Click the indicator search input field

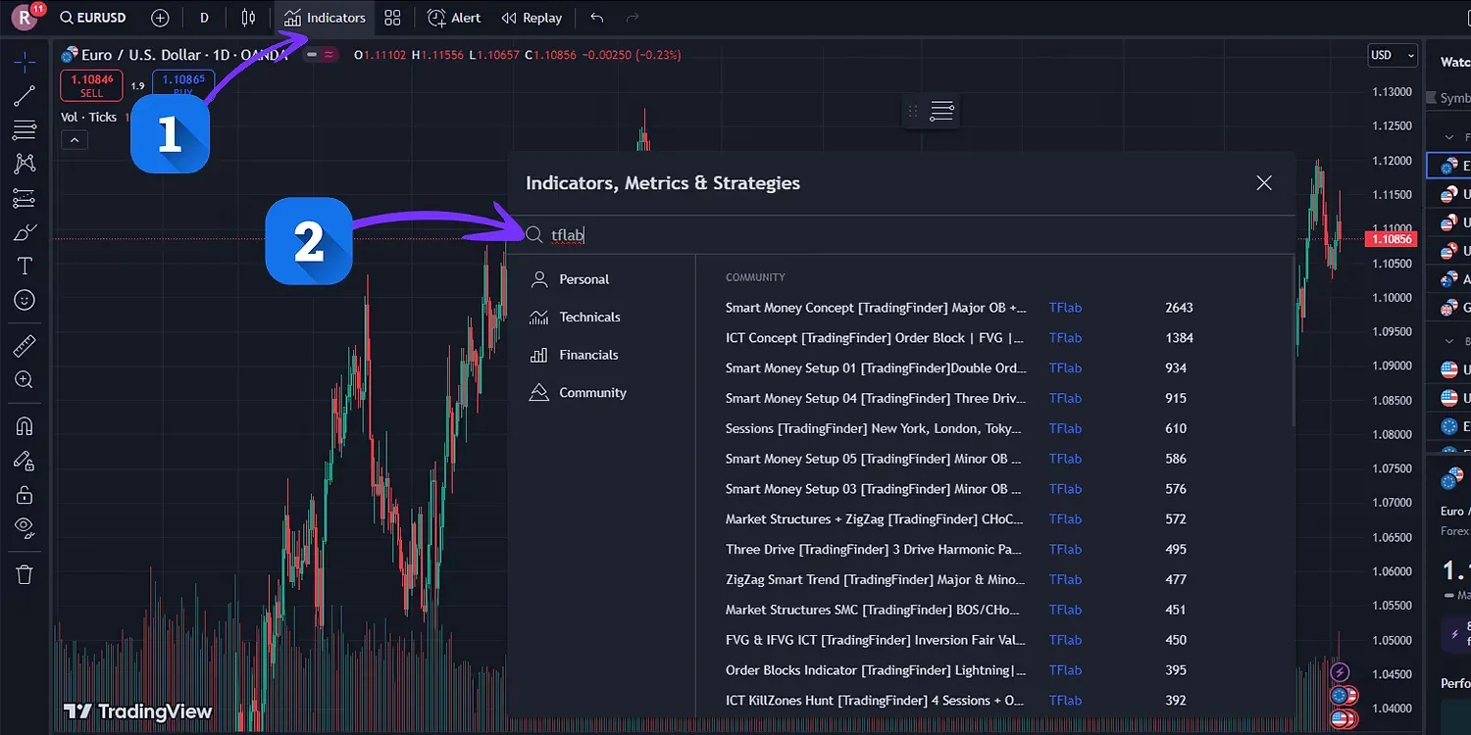pos(686,234)
